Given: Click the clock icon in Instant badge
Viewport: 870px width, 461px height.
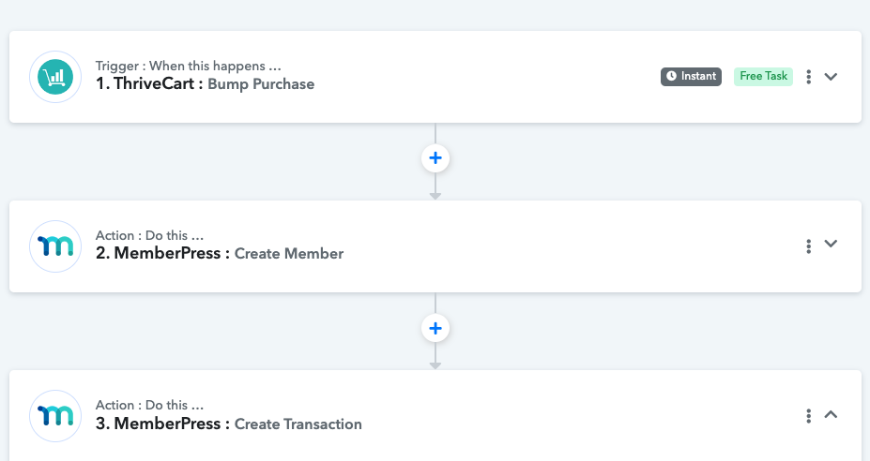Looking at the screenshot, I should [671, 76].
